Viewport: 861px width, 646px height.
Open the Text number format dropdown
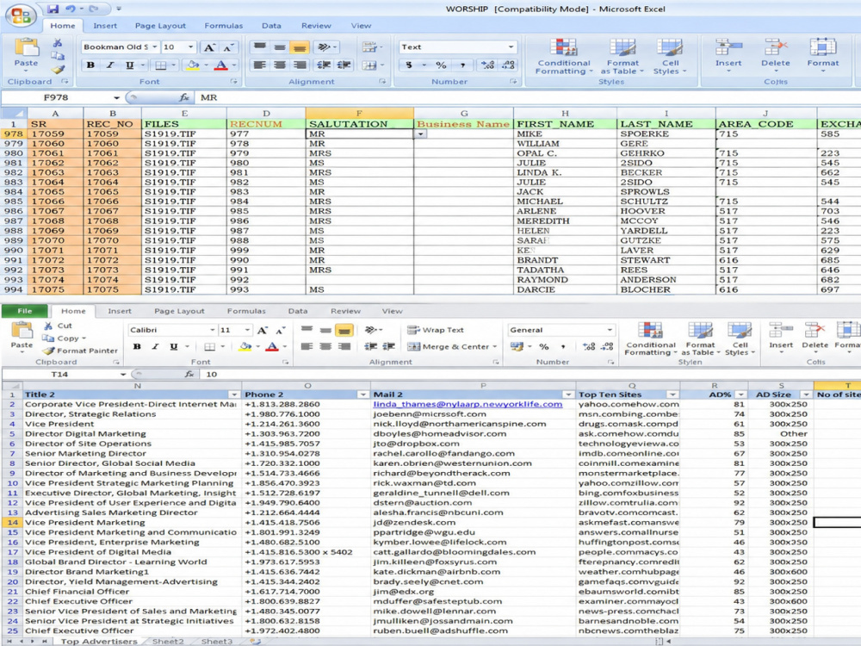click(511, 47)
